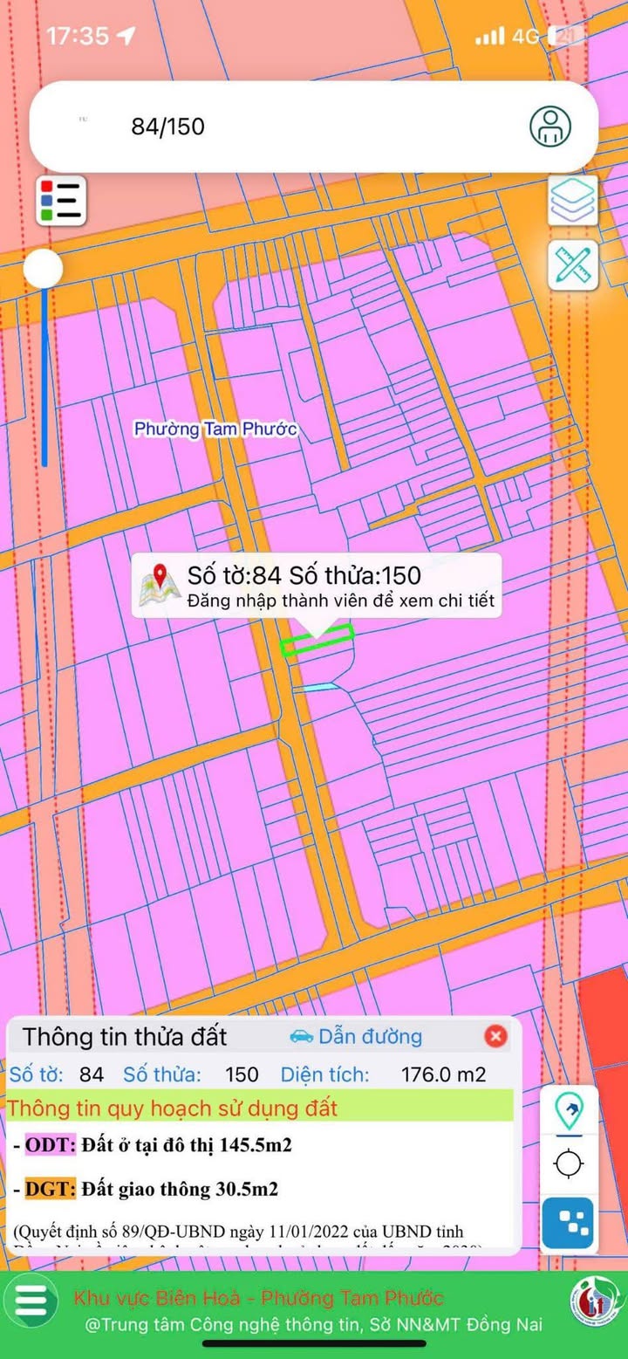
Task: Open the map legend list icon
Action: (x=61, y=202)
